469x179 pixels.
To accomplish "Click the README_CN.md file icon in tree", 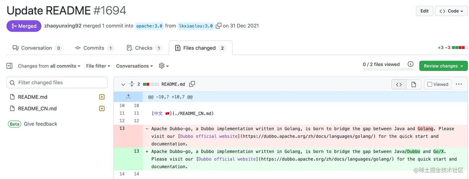I will point(12,109).
